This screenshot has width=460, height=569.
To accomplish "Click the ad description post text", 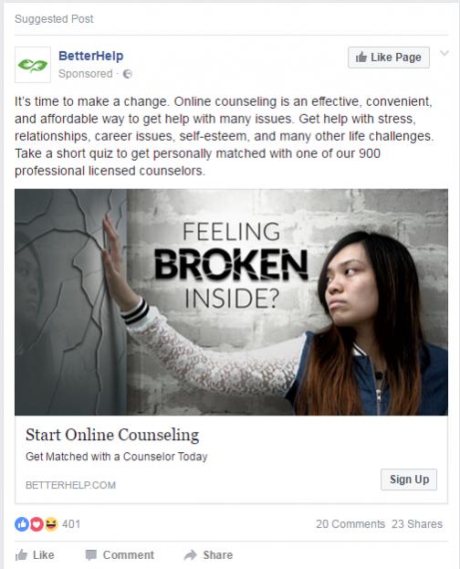I will point(225,136).
